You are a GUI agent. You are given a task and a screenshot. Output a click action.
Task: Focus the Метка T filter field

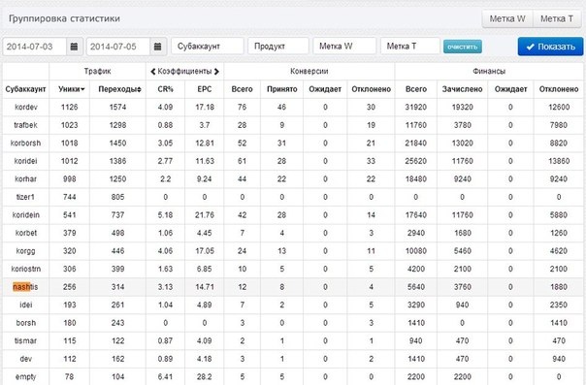(410, 47)
